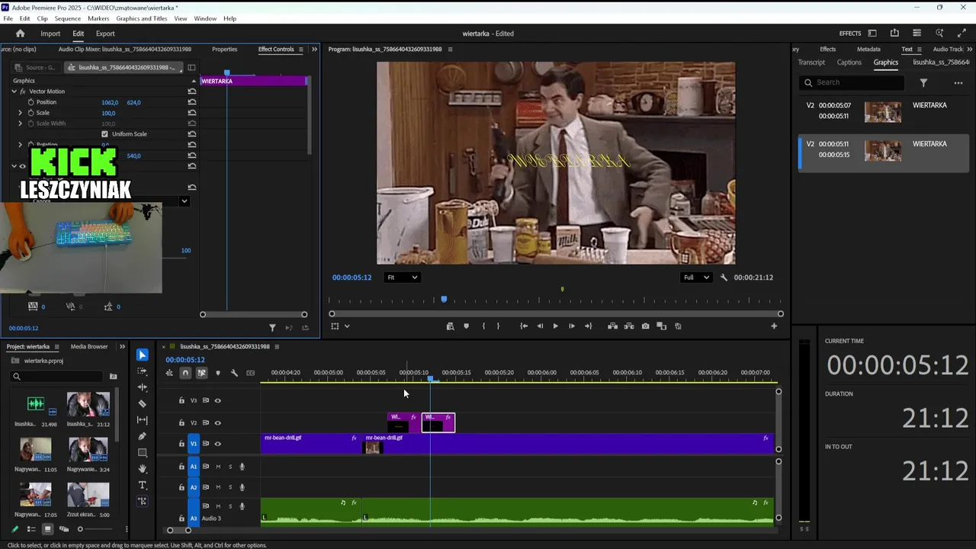Open timeline display settings wrench

click(x=234, y=373)
